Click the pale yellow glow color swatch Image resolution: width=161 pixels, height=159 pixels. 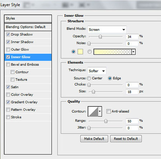tap(80, 52)
